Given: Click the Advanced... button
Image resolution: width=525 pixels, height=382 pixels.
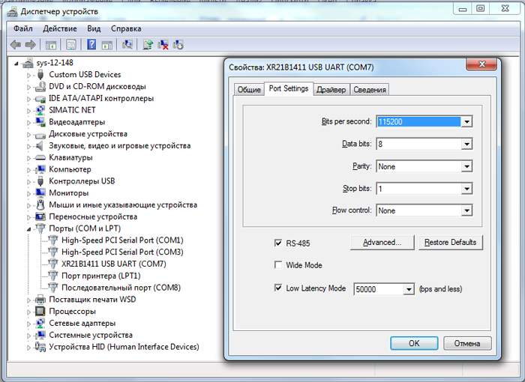Looking at the screenshot, I should [382, 243].
